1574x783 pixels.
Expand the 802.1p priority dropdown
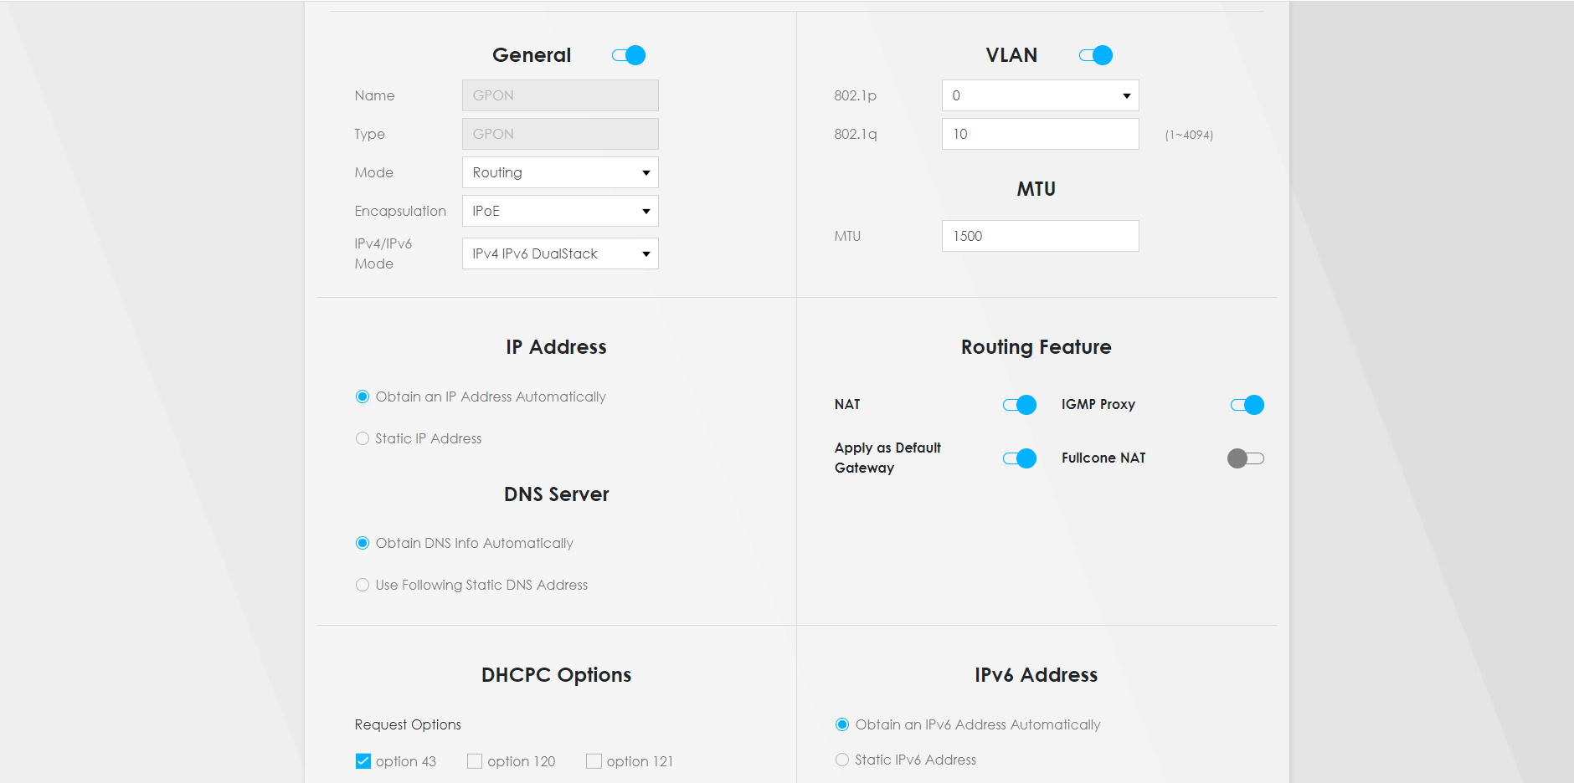point(1040,95)
